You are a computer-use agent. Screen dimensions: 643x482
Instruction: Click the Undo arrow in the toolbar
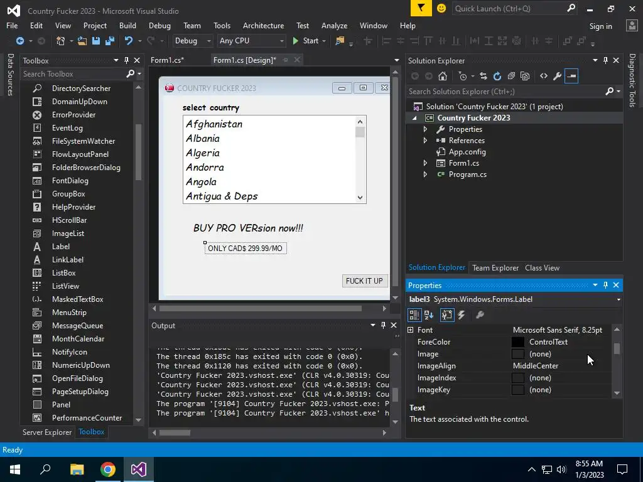coord(129,41)
